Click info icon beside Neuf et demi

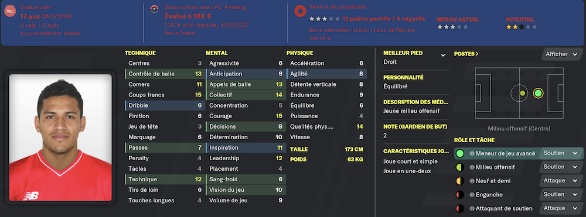click(472, 181)
